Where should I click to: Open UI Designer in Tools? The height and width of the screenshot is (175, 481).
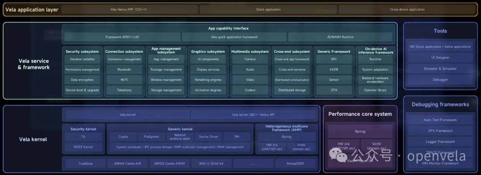[x=440, y=57]
